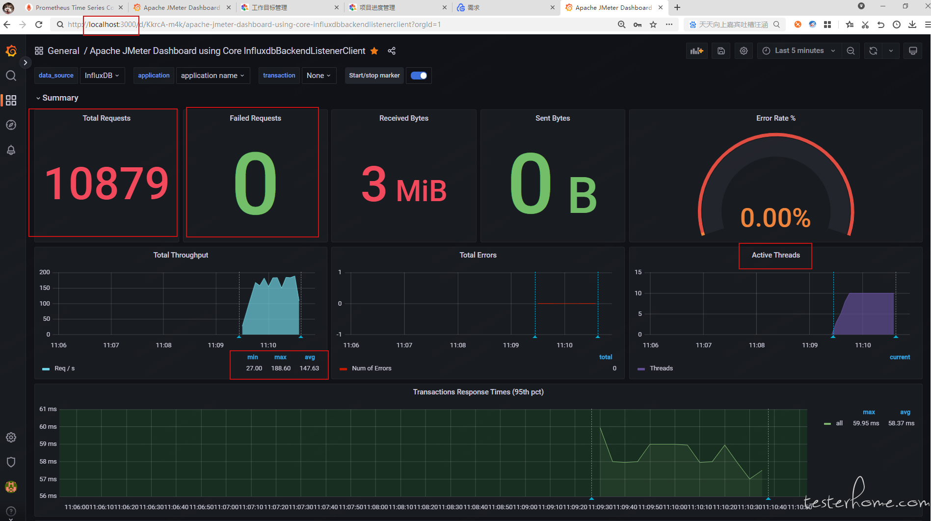Open the Alerting bell icon
This screenshot has width=931, height=521.
coord(11,150)
